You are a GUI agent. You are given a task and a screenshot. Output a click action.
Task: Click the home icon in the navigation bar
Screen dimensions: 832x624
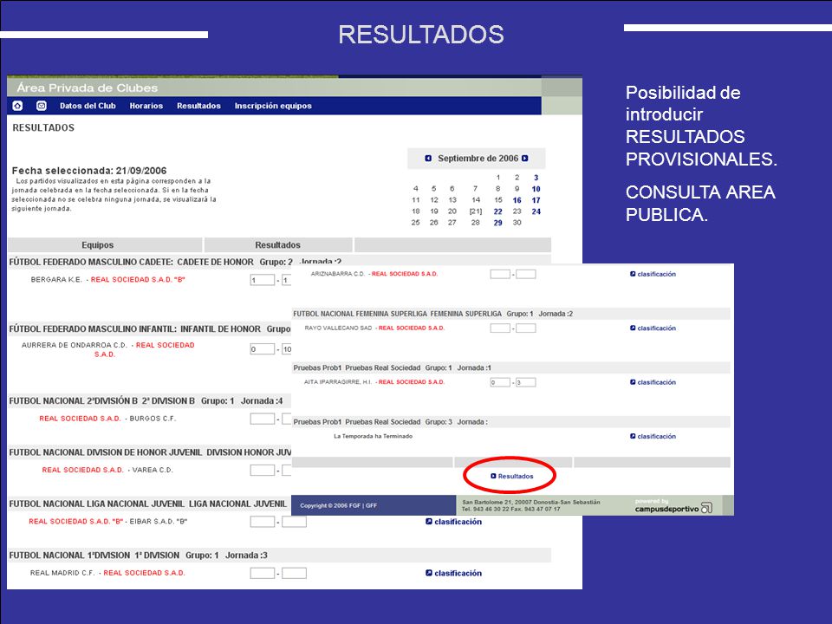tap(17, 106)
